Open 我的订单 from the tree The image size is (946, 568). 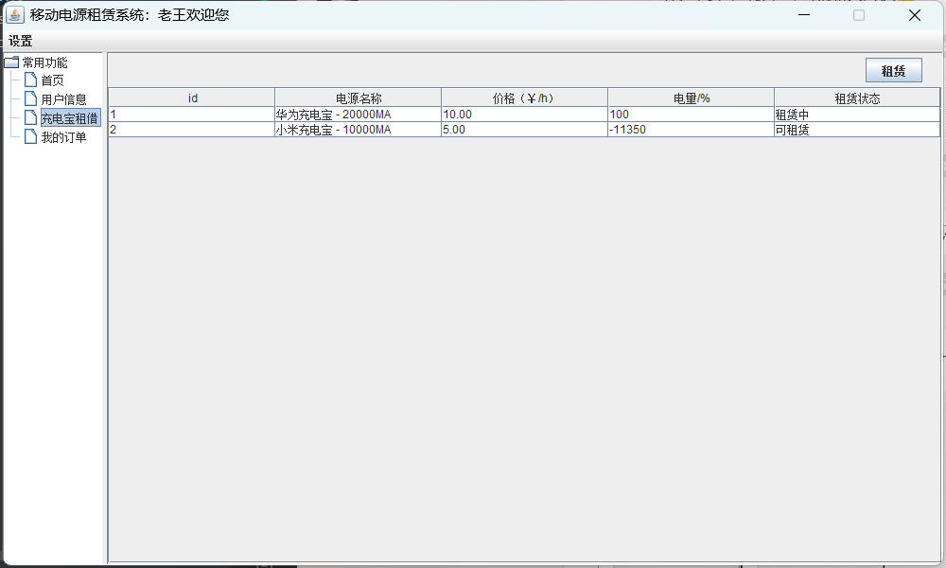[x=63, y=137]
